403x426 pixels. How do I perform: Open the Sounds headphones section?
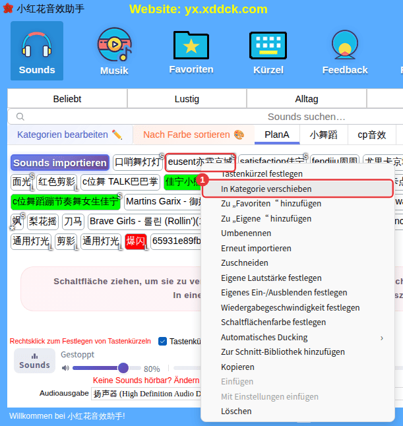tap(37, 51)
